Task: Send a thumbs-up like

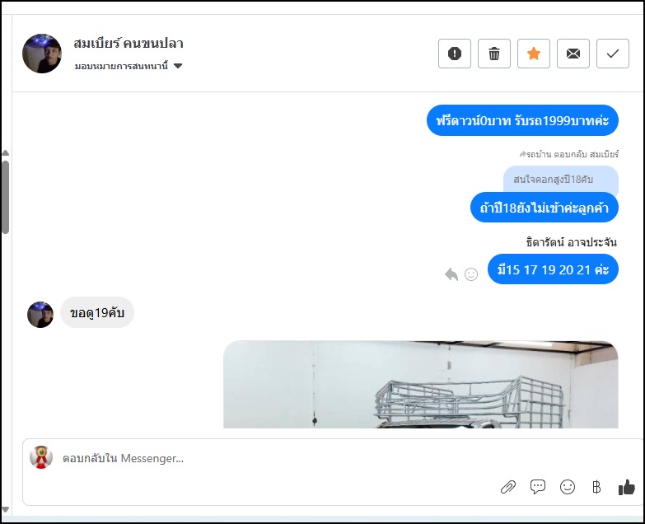Action: [627, 487]
